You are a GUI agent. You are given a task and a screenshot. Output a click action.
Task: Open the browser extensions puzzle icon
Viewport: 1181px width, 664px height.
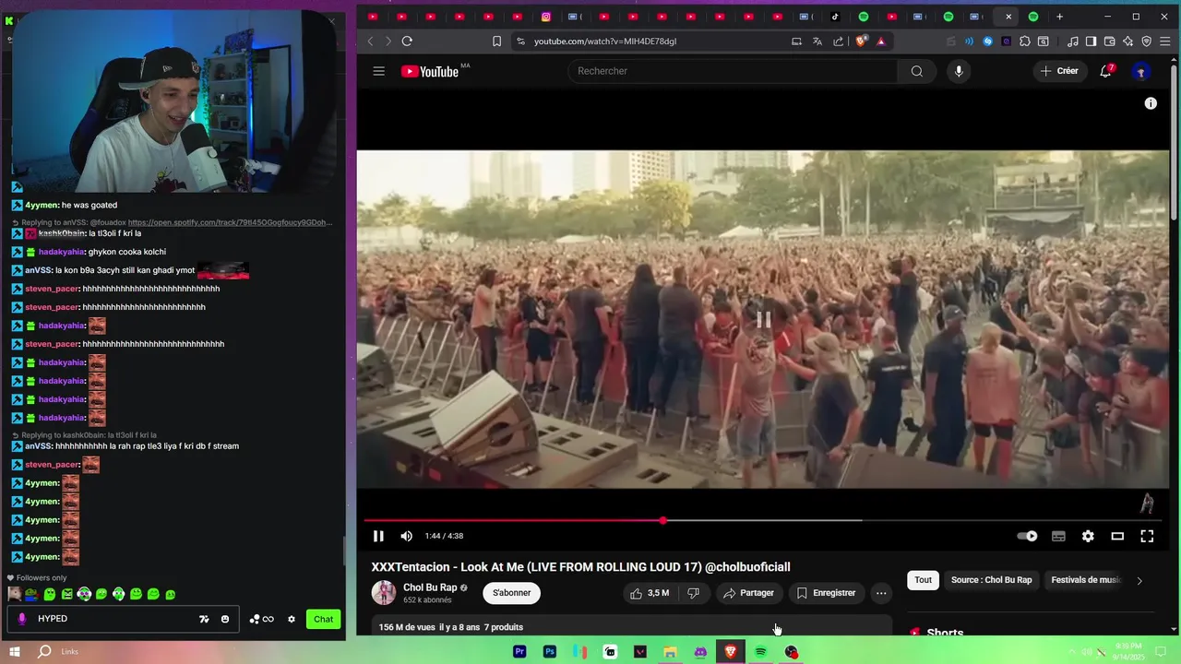tap(1025, 41)
